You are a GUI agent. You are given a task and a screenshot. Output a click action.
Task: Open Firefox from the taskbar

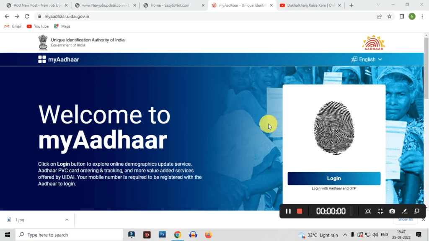[x=208, y=235]
